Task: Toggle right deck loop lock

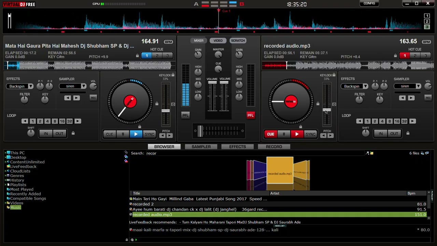Action: pos(408,133)
